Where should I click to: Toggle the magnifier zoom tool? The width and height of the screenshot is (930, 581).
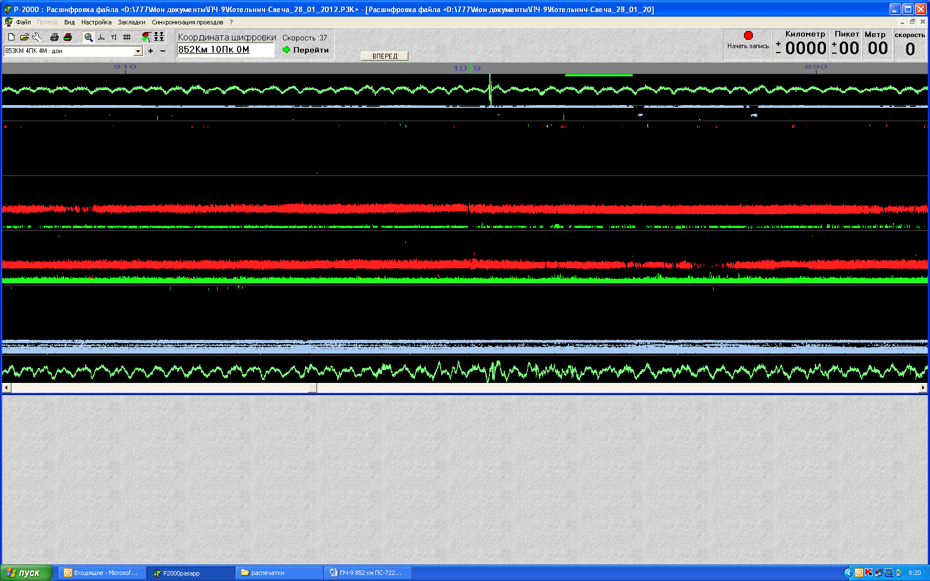click(x=88, y=37)
